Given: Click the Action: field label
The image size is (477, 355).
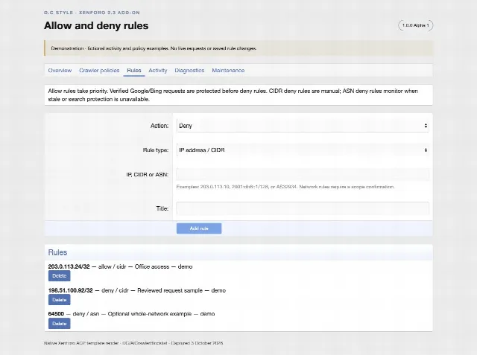Looking at the screenshot, I should [x=159, y=126].
